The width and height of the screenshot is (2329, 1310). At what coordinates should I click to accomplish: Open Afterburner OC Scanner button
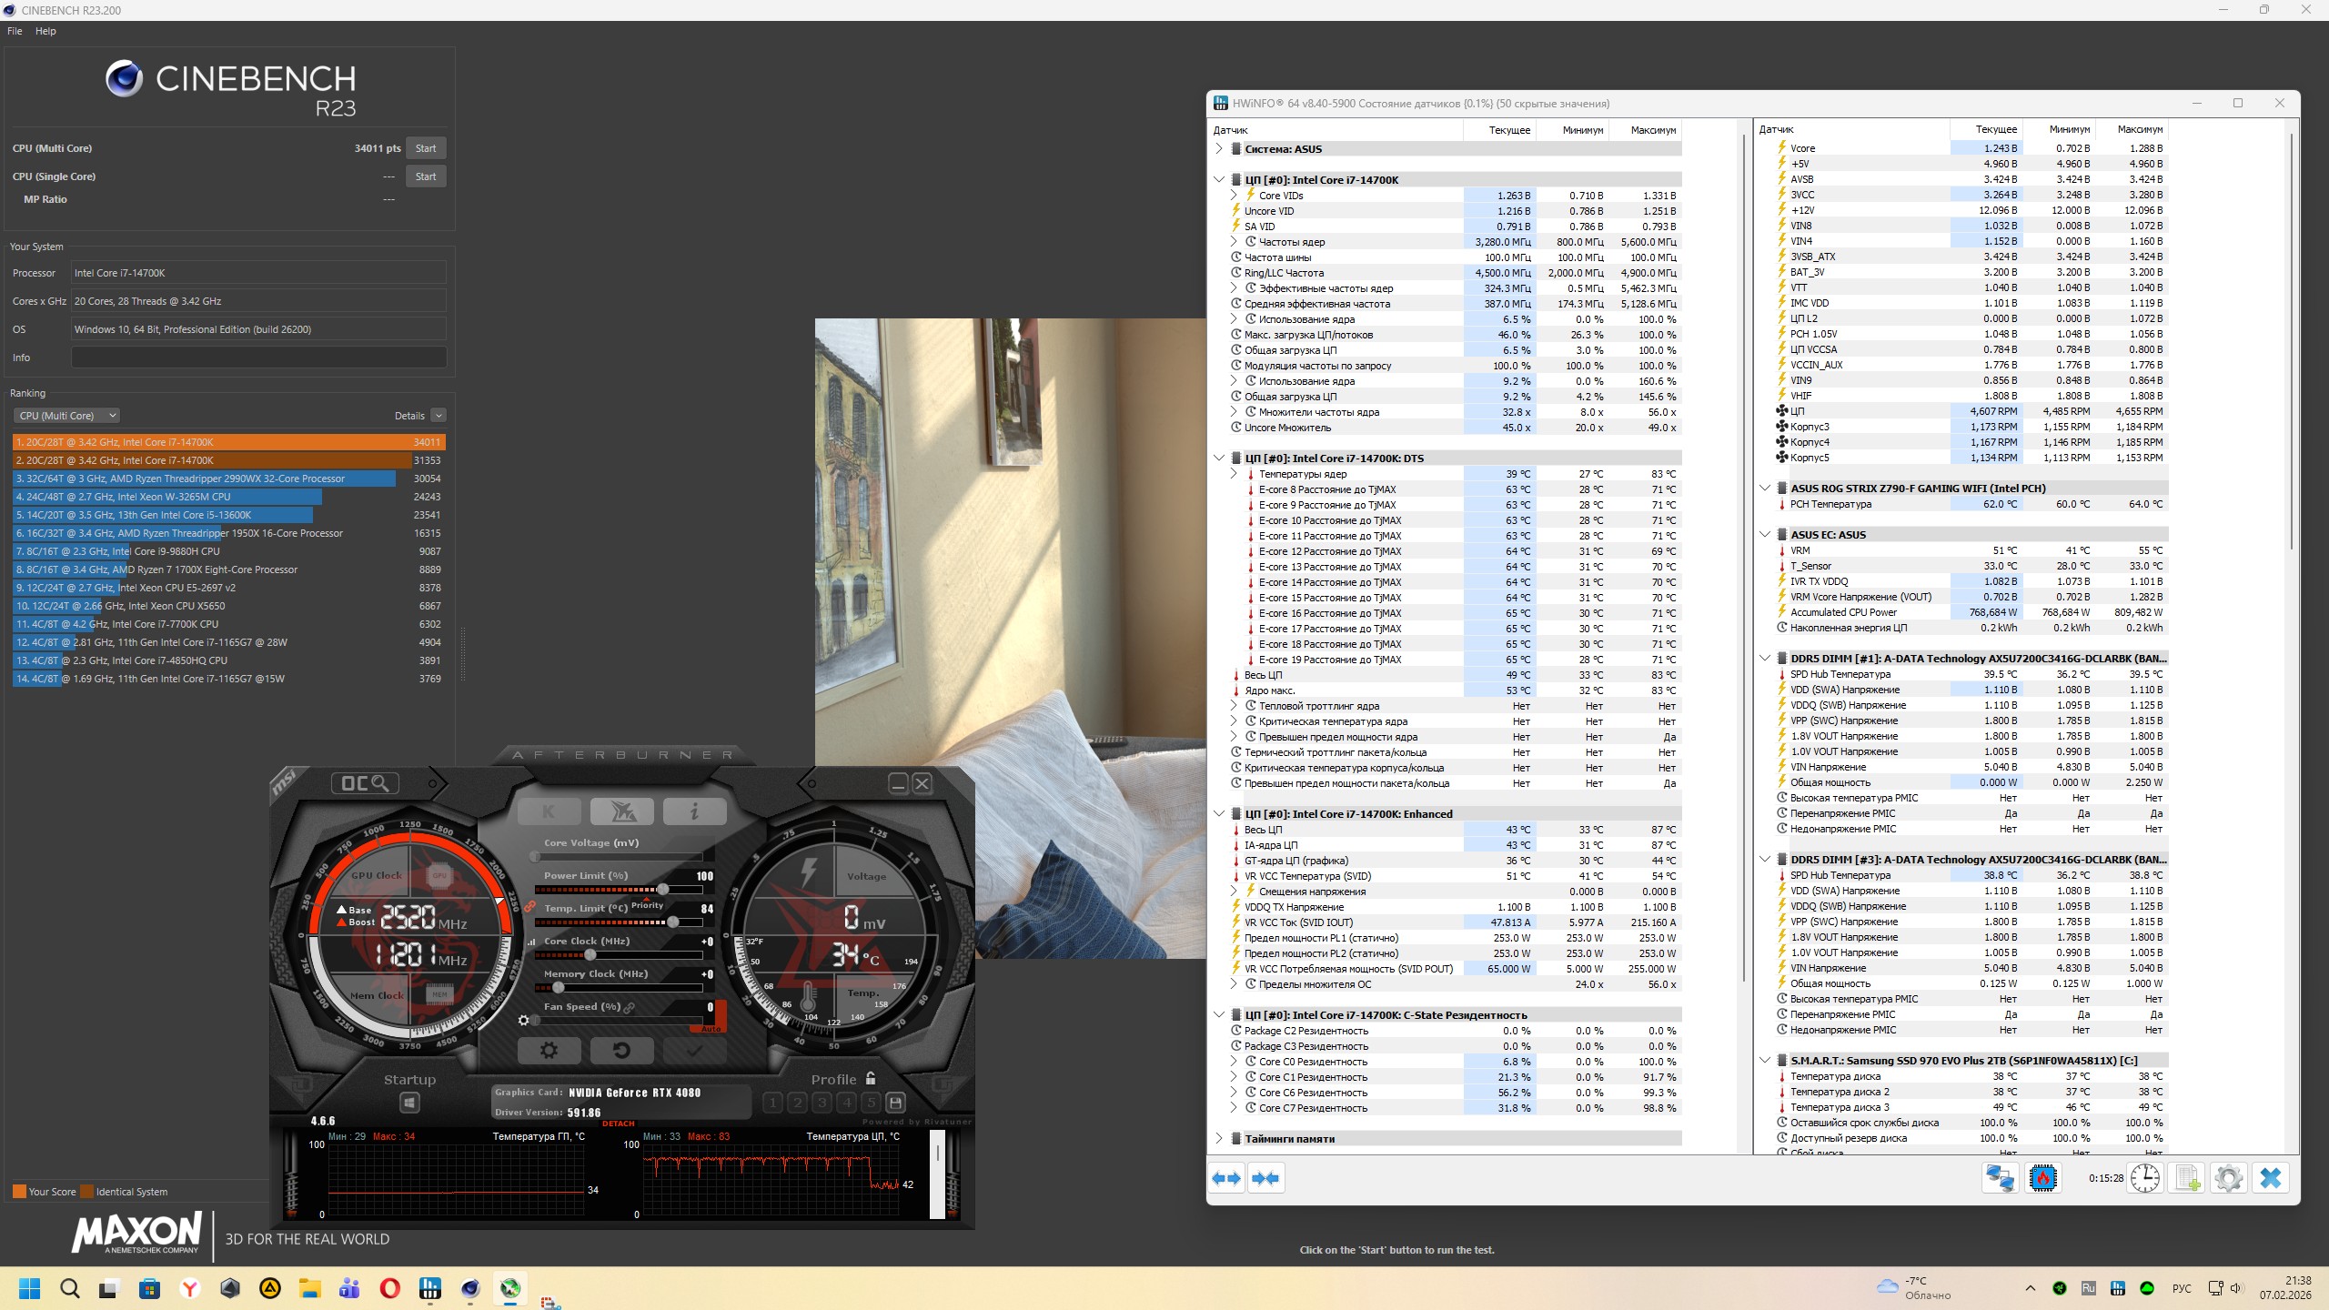click(364, 783)
